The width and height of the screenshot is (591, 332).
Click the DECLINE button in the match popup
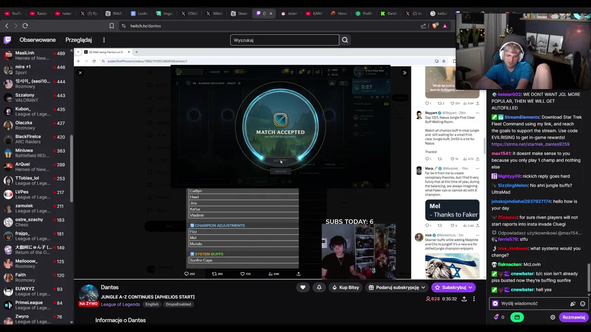point(280,171)
